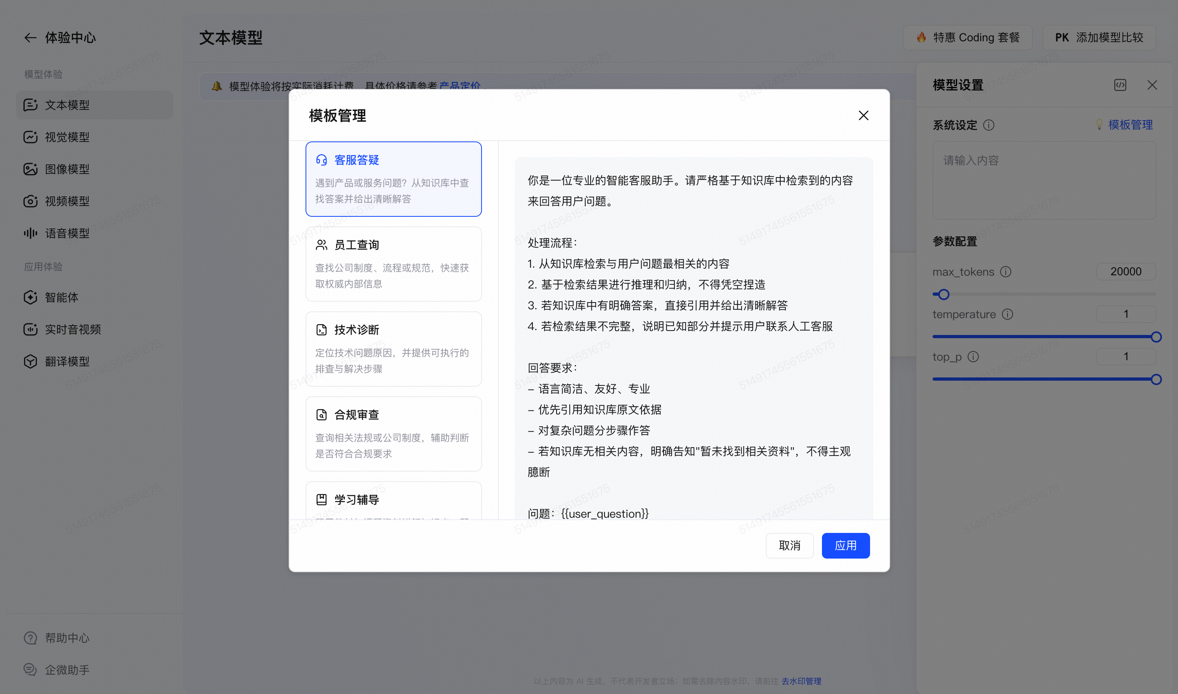
Task: Click the info icon next to 系统设定
Action: [x=988, y=125]
